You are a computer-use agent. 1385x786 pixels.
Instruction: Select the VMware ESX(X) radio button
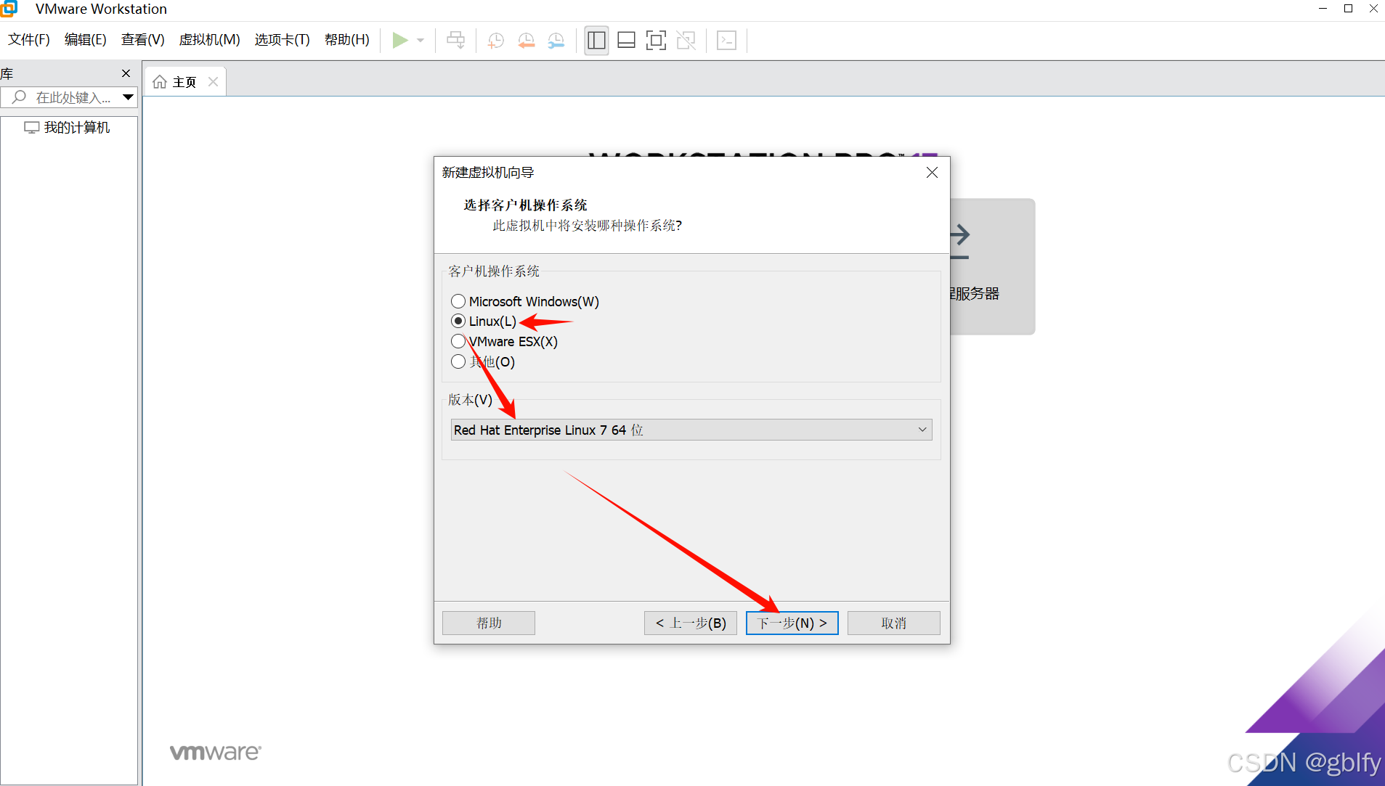pos(458,341)
